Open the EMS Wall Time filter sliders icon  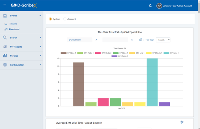(x=182, y=122)
